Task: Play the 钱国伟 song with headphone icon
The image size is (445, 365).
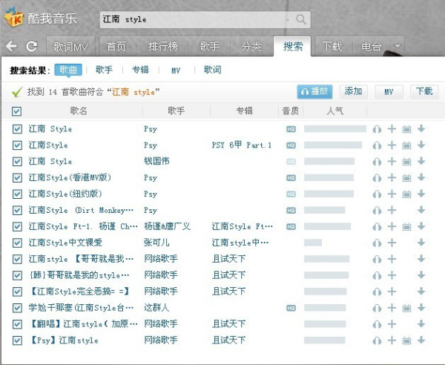Action: coord(377,162)
